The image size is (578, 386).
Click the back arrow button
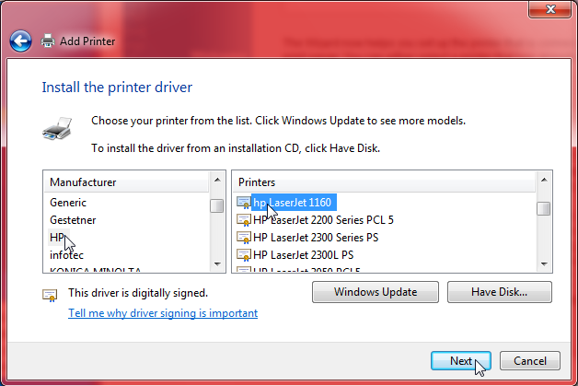[x=20, y=41]
